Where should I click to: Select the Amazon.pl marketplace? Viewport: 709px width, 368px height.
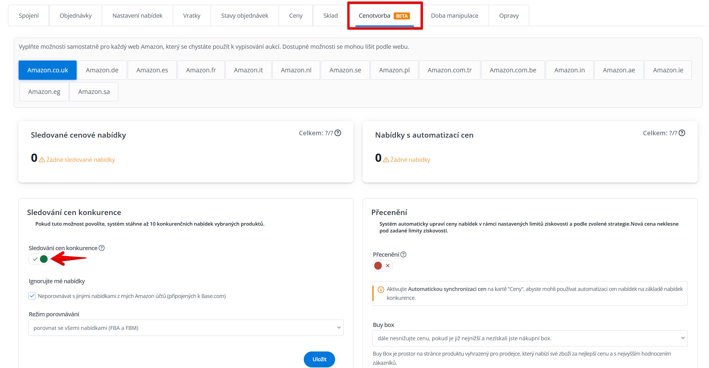pyautogui.click(x=394, y=70)
